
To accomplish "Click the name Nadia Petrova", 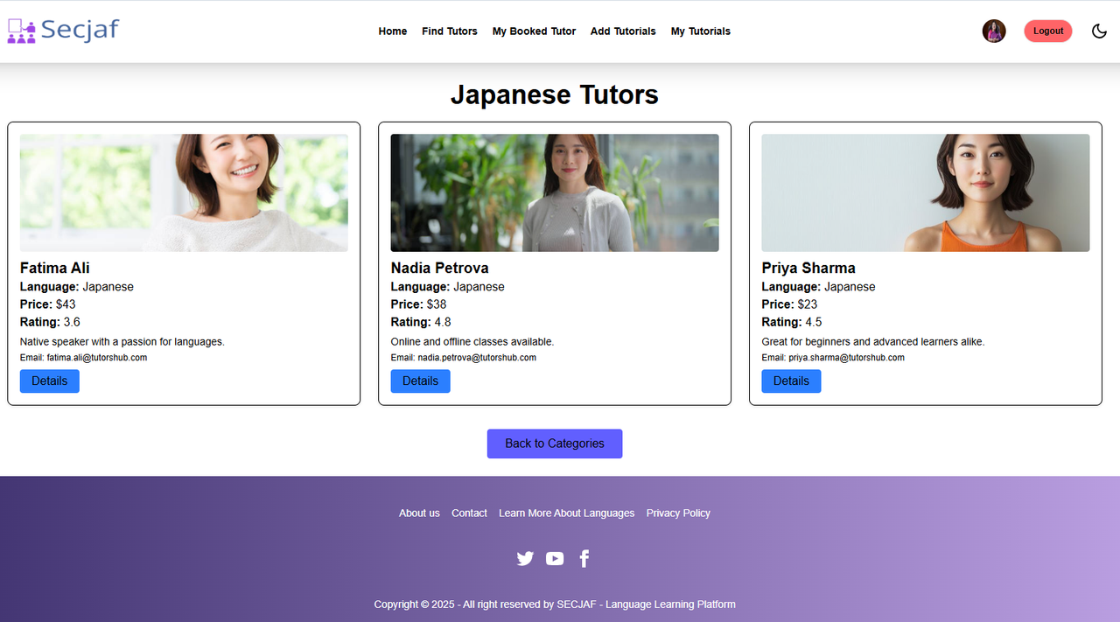I will pos(440,268).
